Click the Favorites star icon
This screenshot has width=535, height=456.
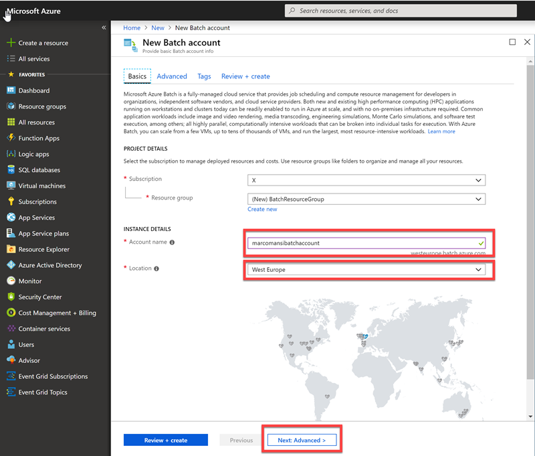pyautogui.click(x=11, y=74)
